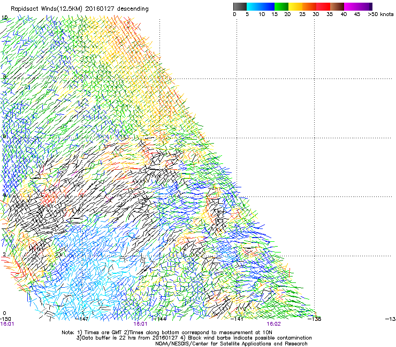This screenshot has height=347, width=396.
Task: Click the brown 35–40 knots legend color
Action: (337, 6)
